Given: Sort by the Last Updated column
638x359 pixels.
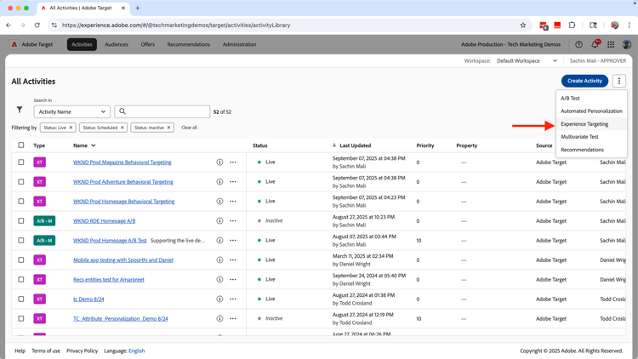Looking at the screenshot, I should [x=355, y=145].
